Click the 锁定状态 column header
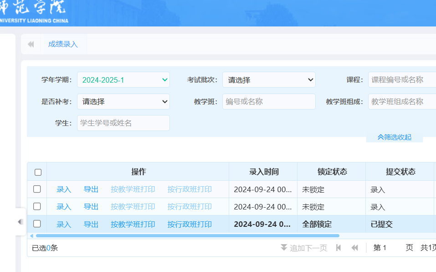 click(x=332, y=172)
